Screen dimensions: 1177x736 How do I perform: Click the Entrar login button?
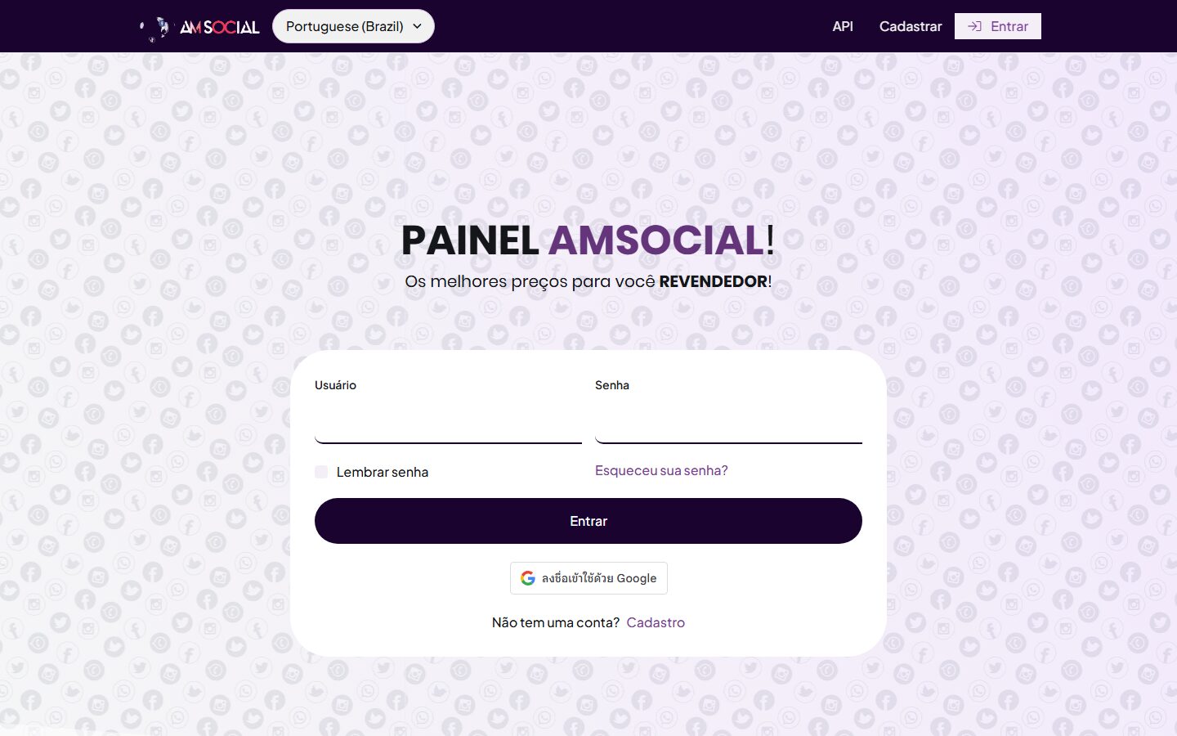click(588, 520)
